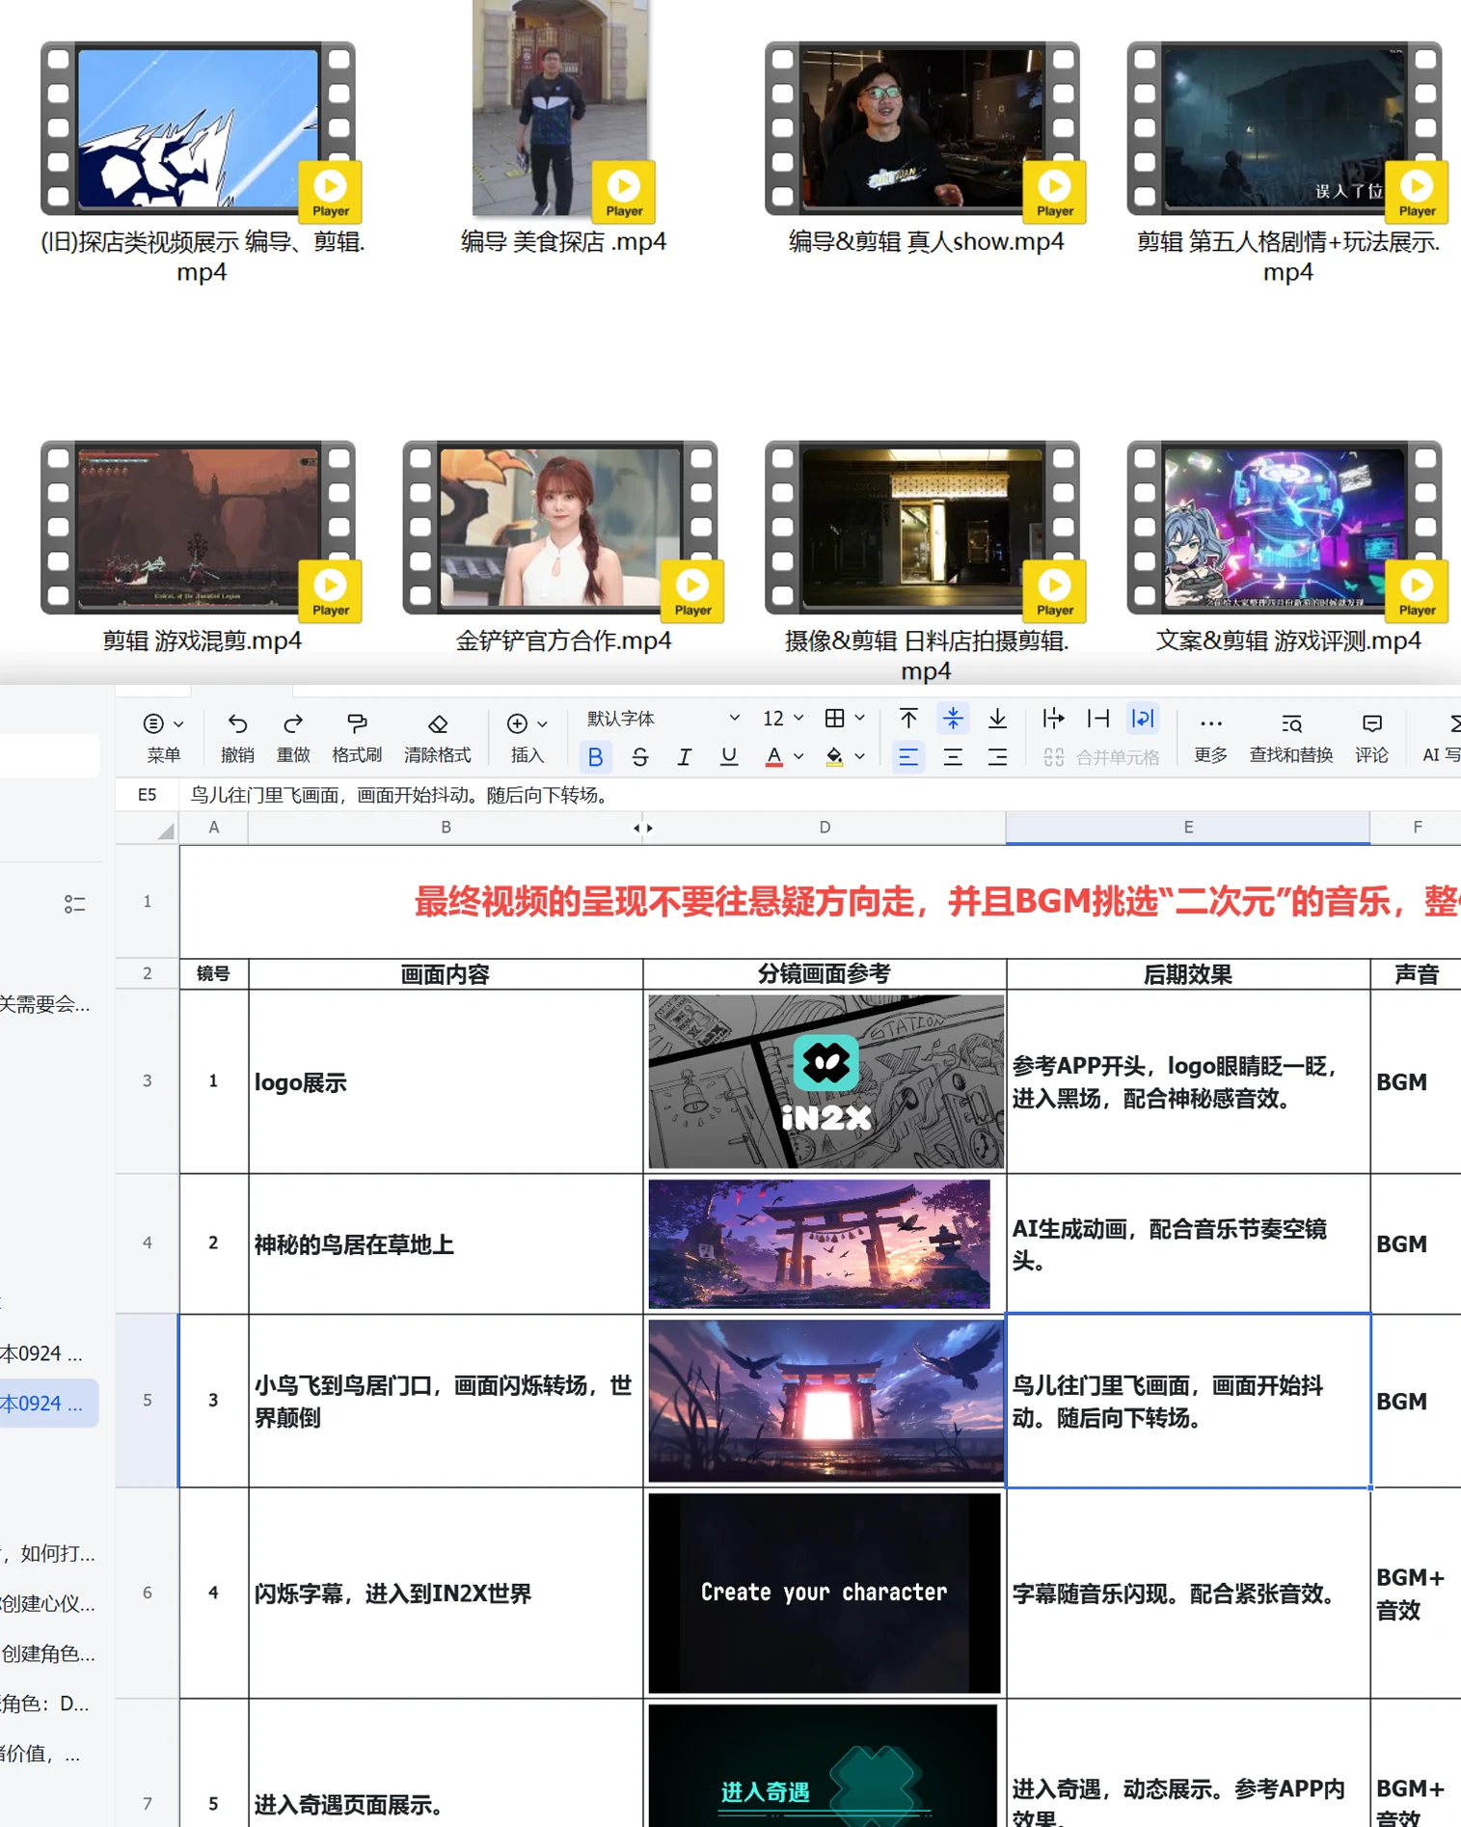Click the IN2X storyboard image

pyautogui.click(x=825, y=1081)
